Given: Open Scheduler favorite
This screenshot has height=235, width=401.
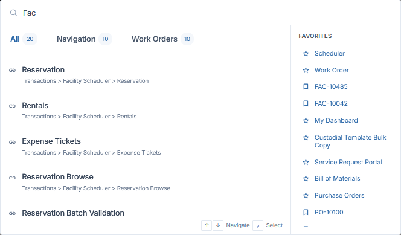Looking at the screenshot, I should pyautogui.click(x=330, y=53).
